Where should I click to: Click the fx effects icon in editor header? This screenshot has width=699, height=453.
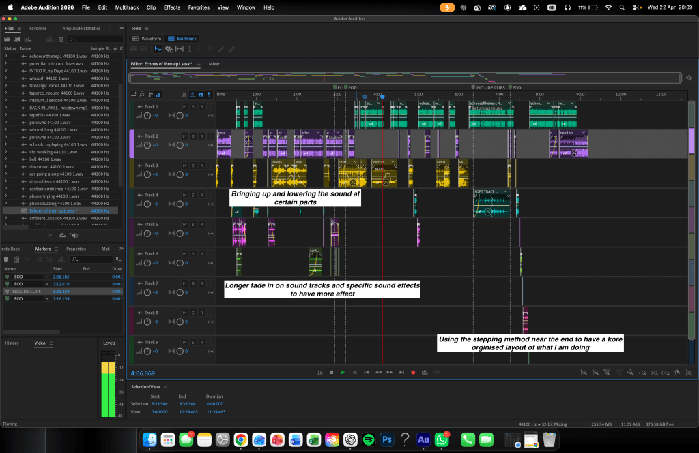[142, 95]
